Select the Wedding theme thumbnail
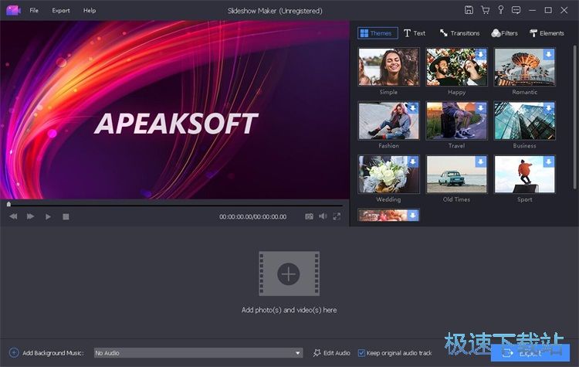Viewport: 579px width, 367px height. pos(388,175)
